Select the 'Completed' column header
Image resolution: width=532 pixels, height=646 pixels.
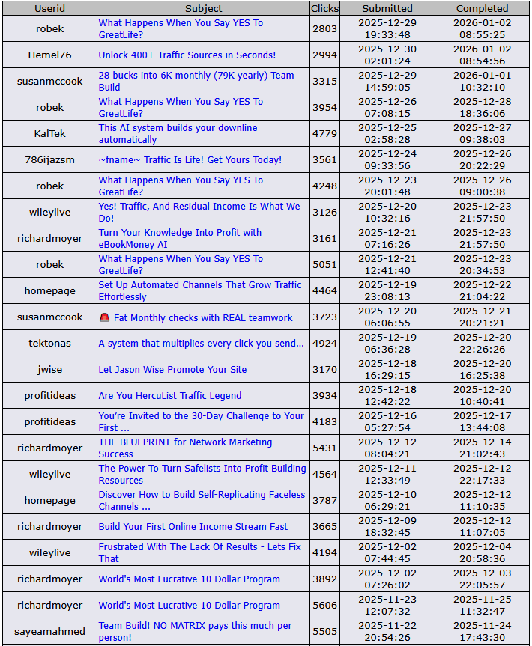point(482,8)
